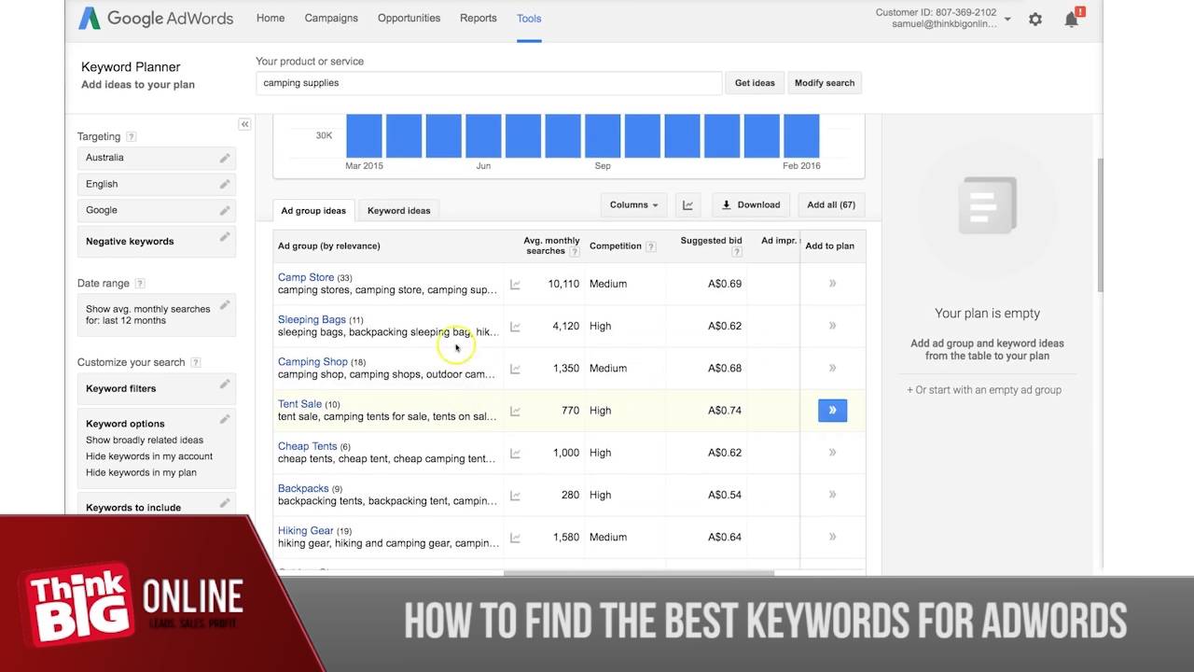The height and width of the screenshot is (672, 1194).
Task: Open the Camping Shop ad group
Action: point(312,361)
